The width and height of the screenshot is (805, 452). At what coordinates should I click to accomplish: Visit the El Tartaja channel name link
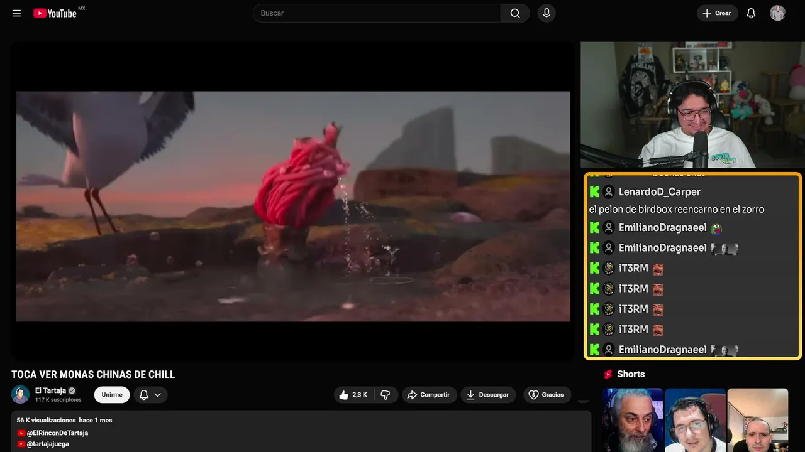pos(50,390)
